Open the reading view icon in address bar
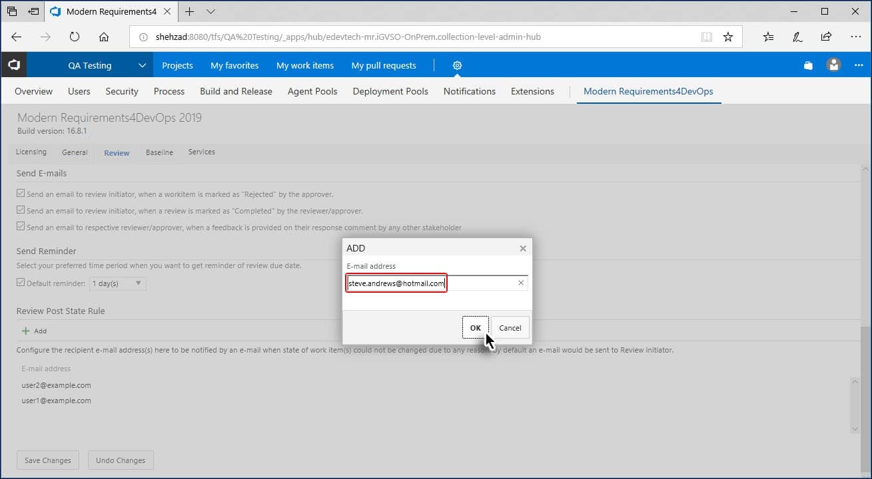872x479 pixels. tap(707, 37)
